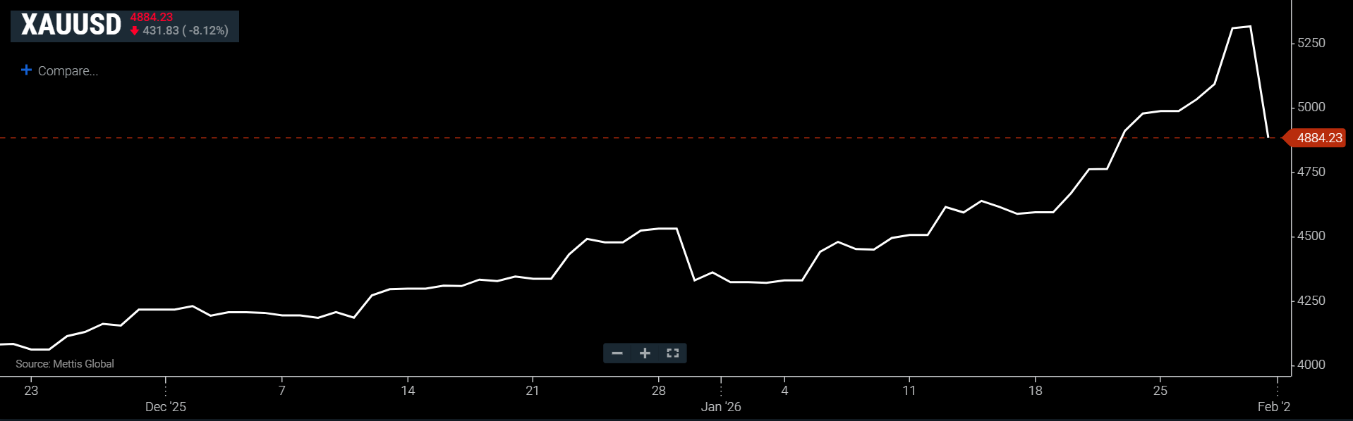
Task: Click the 28 date label on time axis
Action: tap(658, 391)
